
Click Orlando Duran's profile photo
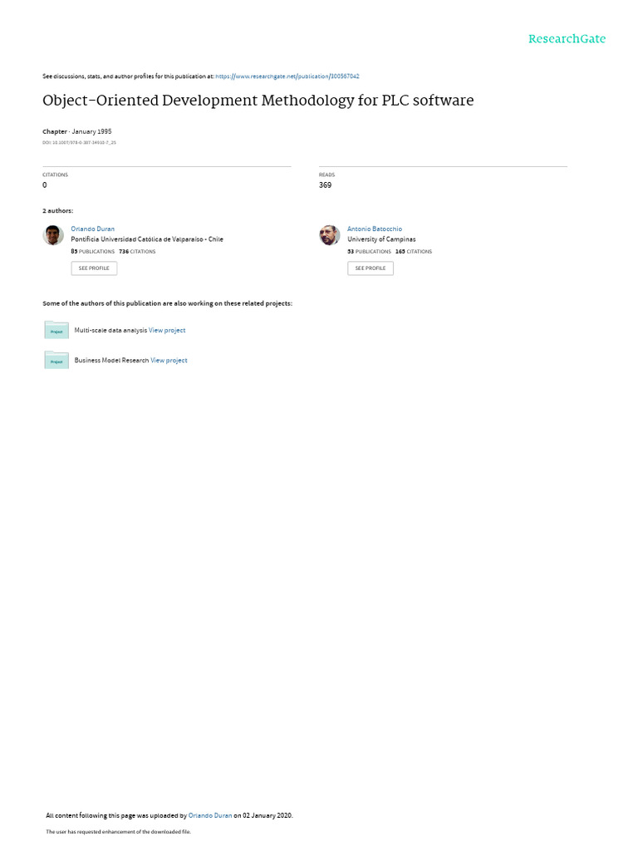coord(53,235)
